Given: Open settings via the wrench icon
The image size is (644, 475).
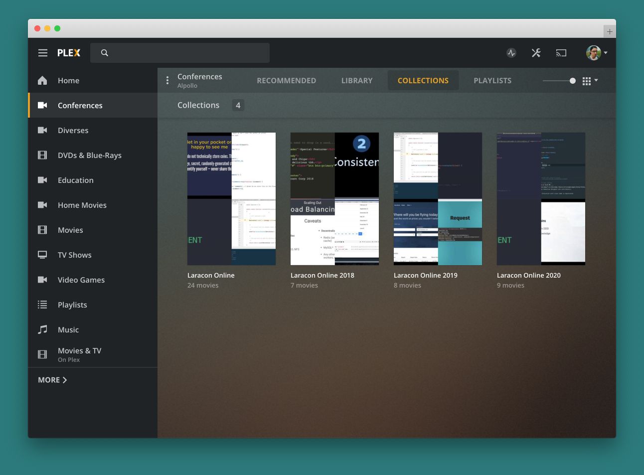Looking at the screenshot, I should [536, 52].
